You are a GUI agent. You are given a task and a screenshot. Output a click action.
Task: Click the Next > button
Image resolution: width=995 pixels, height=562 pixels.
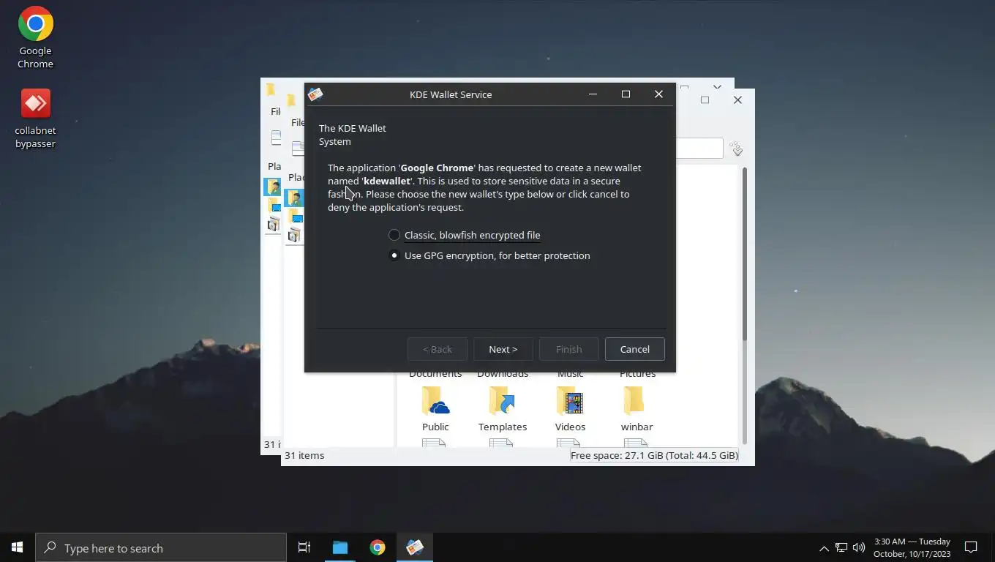point(503,349)
